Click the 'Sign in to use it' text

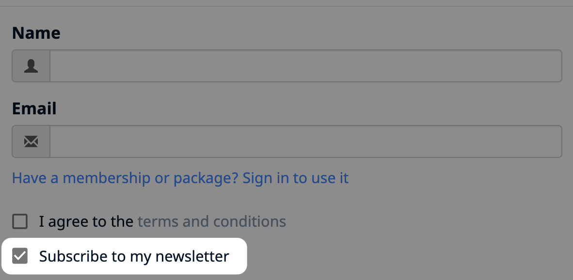point(296,178)
